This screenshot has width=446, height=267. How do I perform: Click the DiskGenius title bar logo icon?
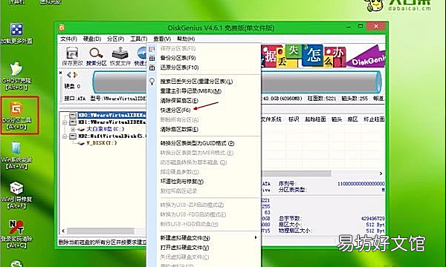[x=62, y=27]
